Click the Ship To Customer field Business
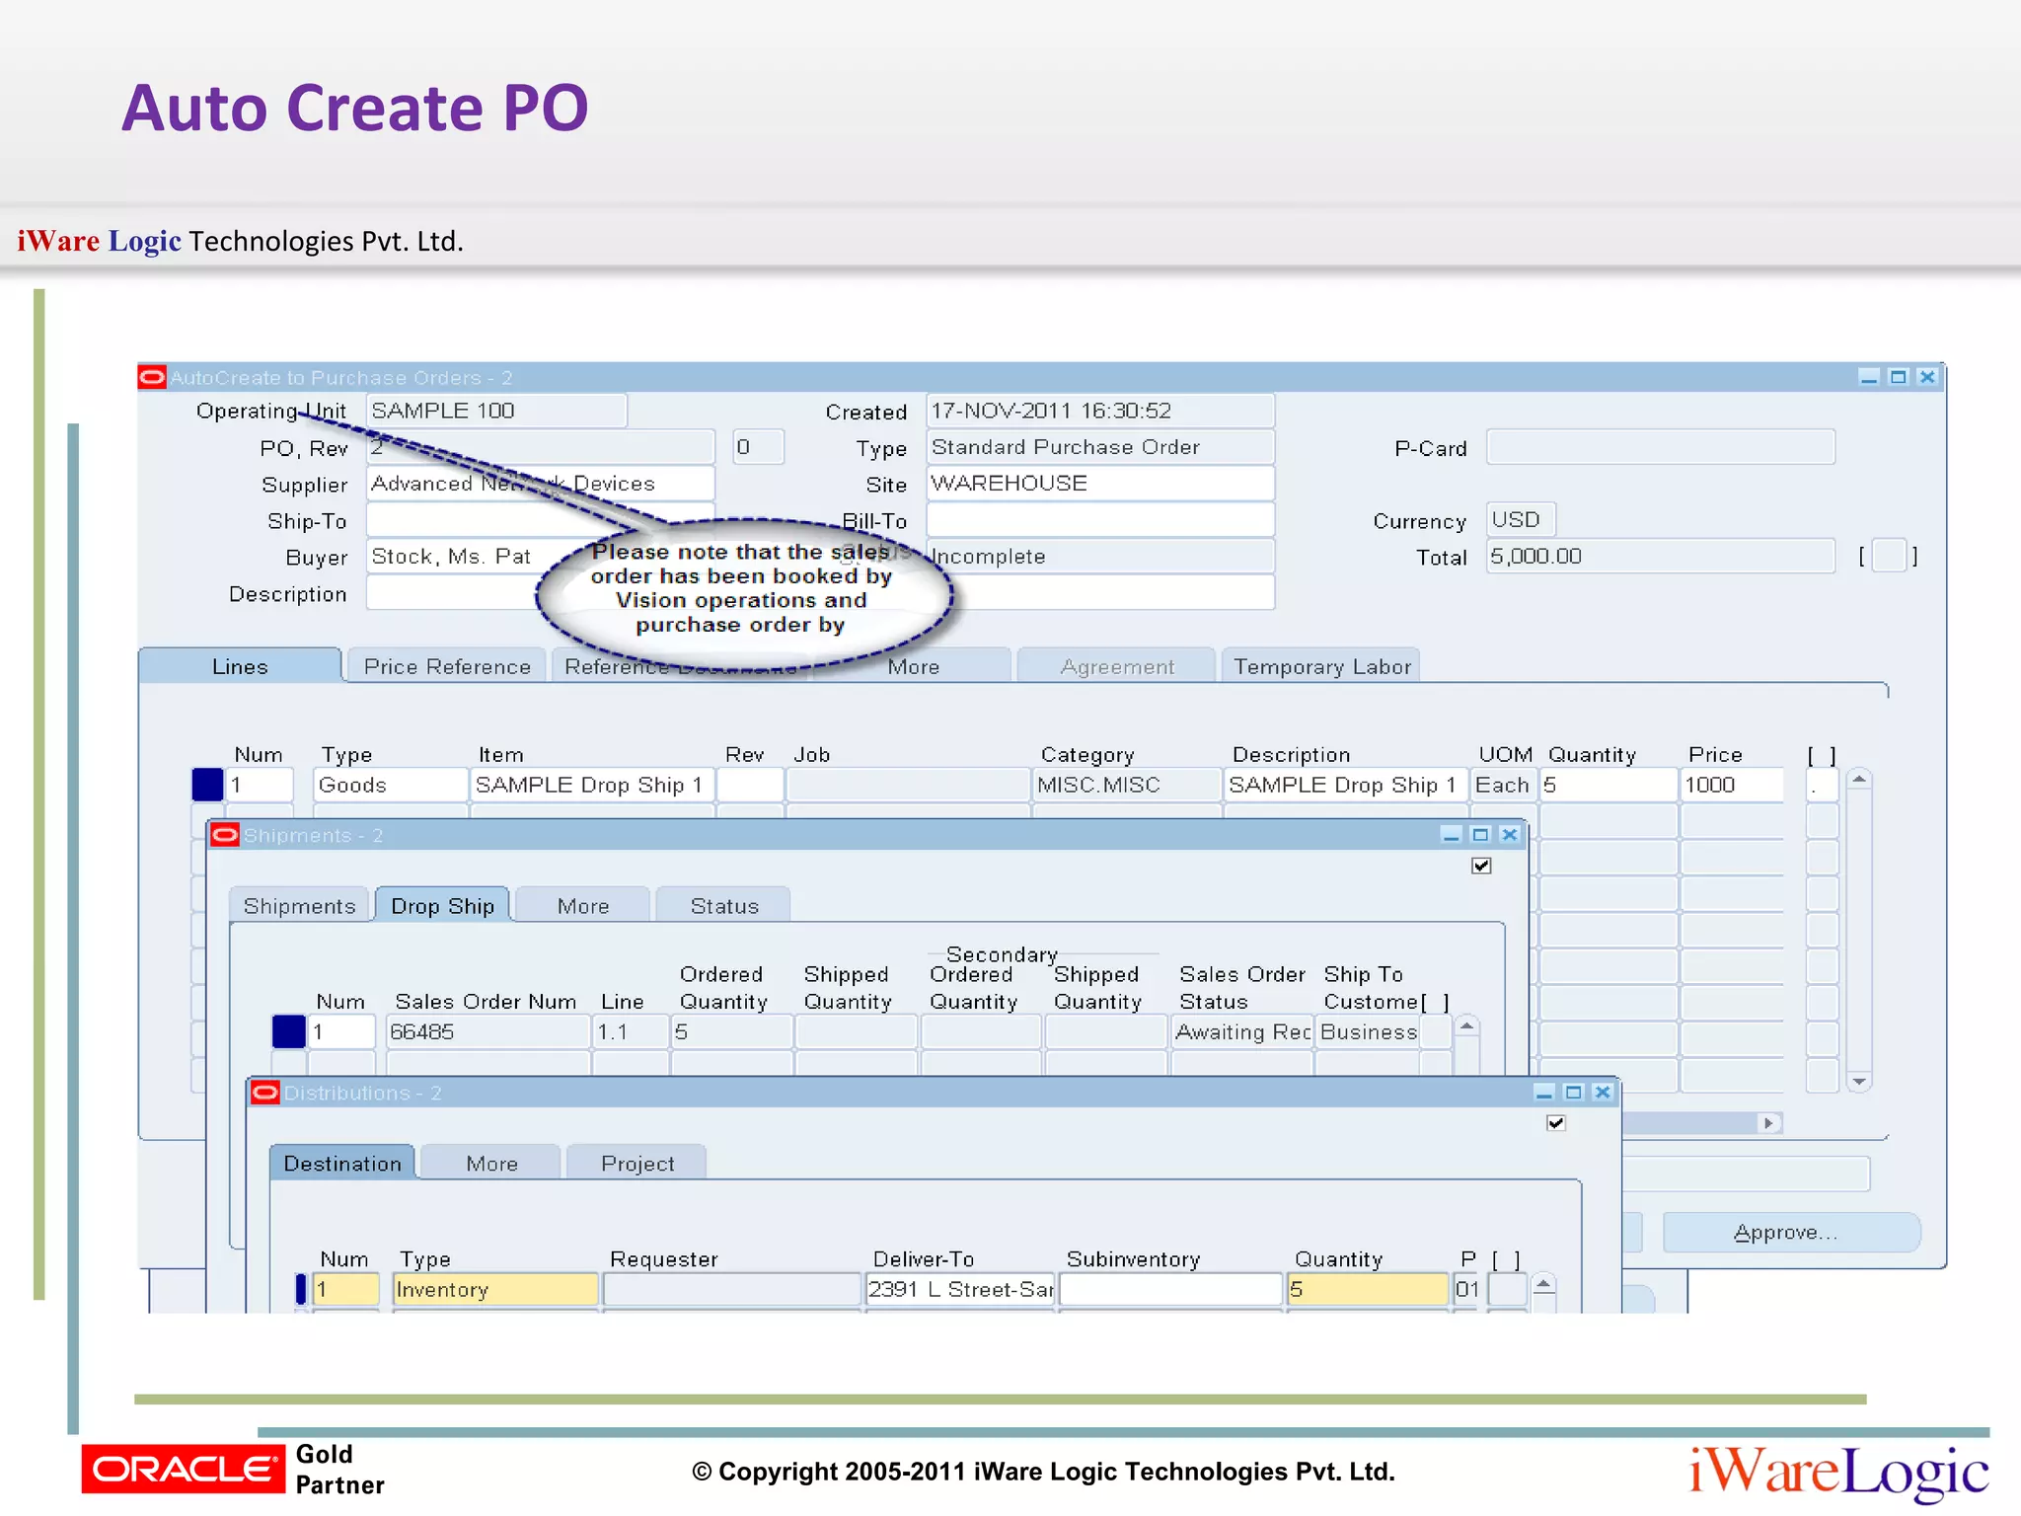2021x1516 pixels. coord(1368,1031)
